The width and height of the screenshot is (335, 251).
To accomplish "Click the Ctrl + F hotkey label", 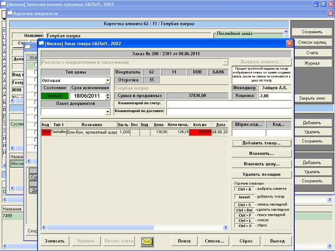I will (245, 215).
